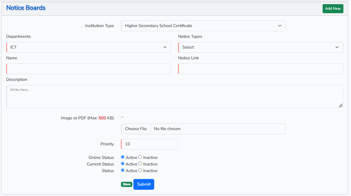This screenshot has height=196, width=351.
Task: Open the Institution Type dropdown
Action: coord(203,26)
